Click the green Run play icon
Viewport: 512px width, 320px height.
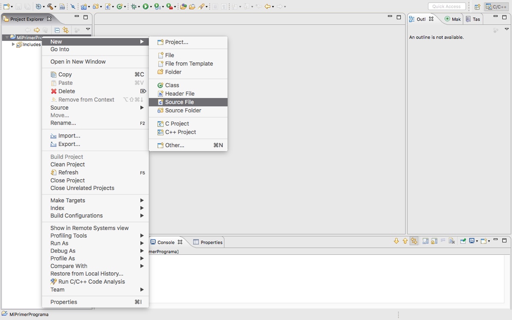click(x=145, y=6)
